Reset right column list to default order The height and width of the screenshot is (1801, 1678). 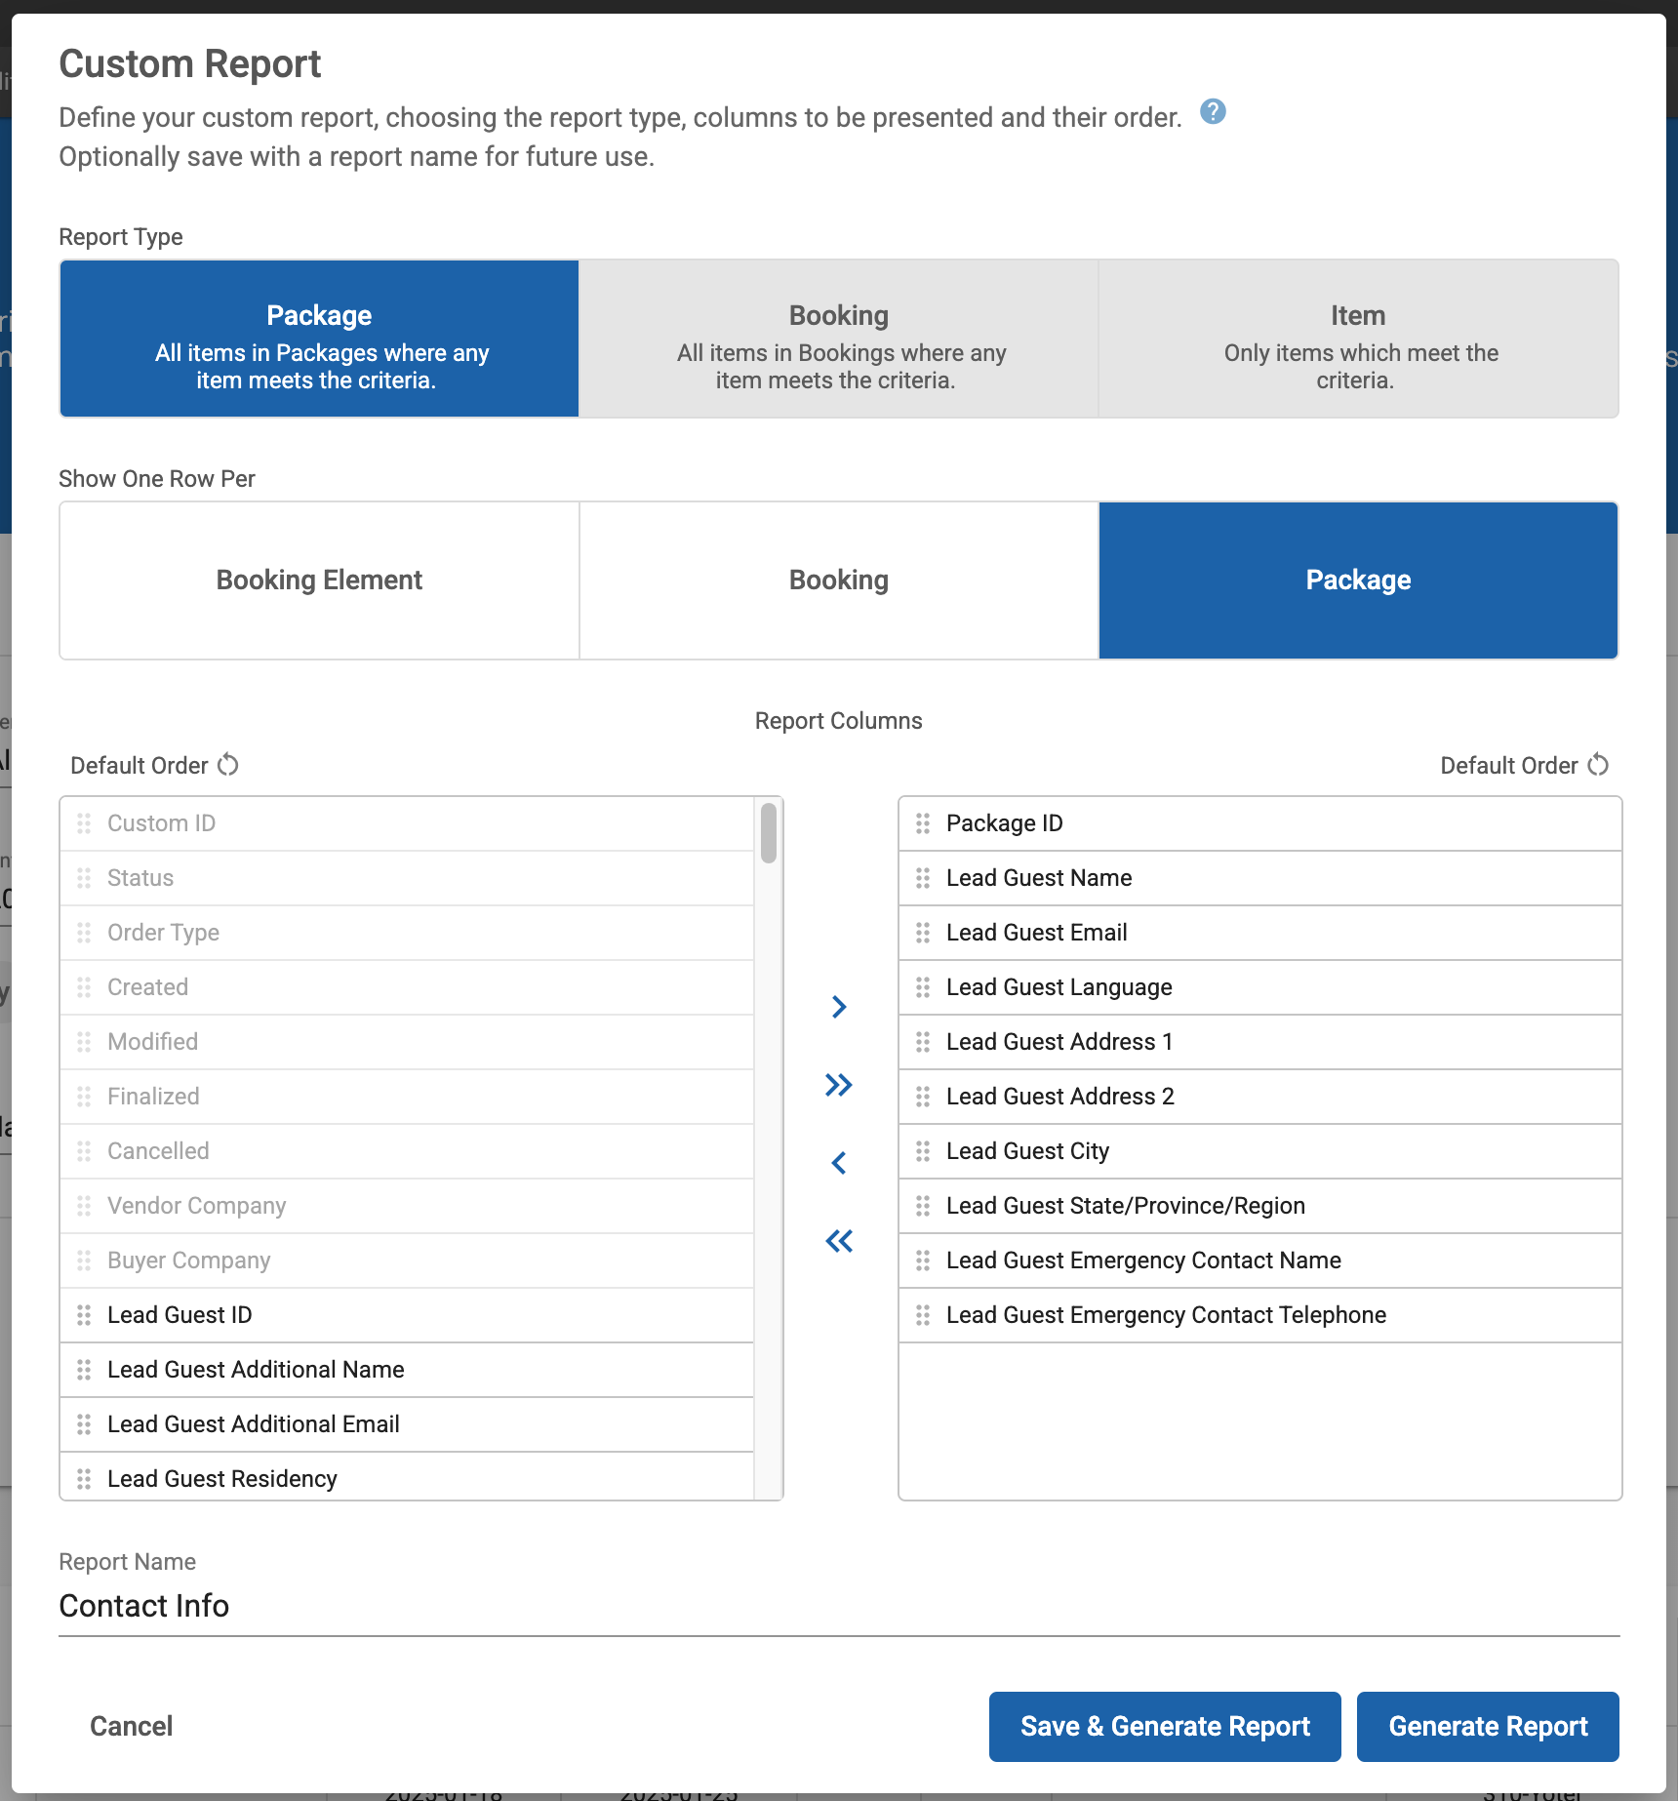(1597, 765)
